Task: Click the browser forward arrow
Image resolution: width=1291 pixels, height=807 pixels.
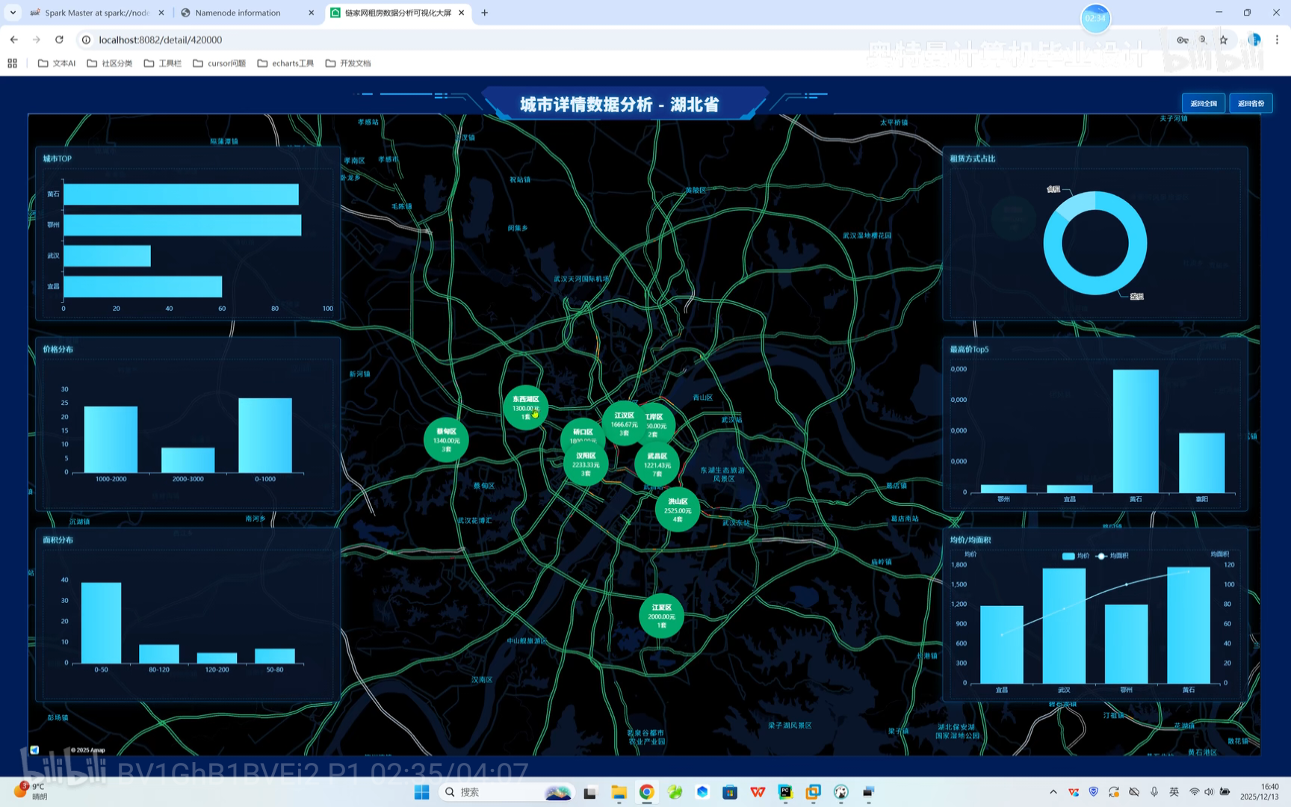Action: [x=36, y=40]
